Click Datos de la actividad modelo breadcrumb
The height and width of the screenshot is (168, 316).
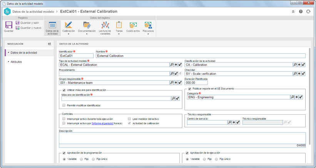pos(33,12)
